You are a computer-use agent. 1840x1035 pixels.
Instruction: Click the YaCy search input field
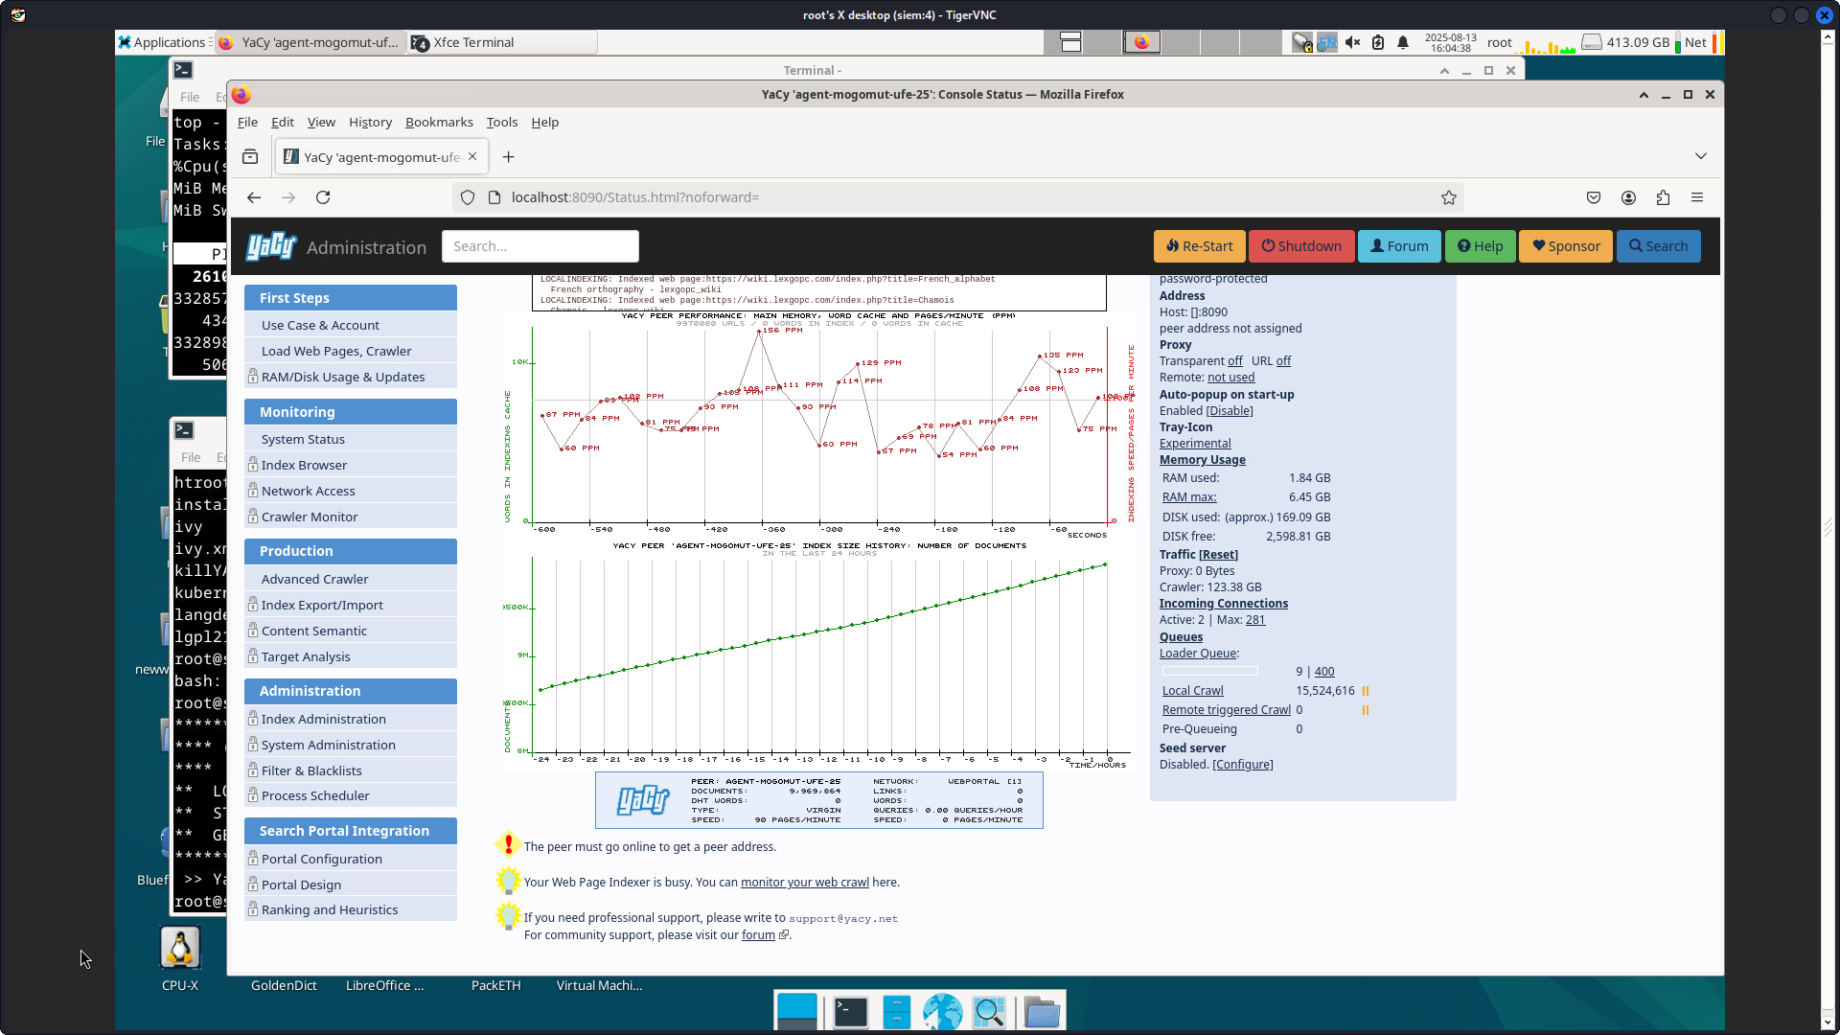point(540,246)
